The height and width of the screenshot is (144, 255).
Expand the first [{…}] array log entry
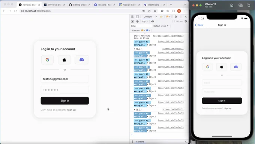[x=138, y=49]
